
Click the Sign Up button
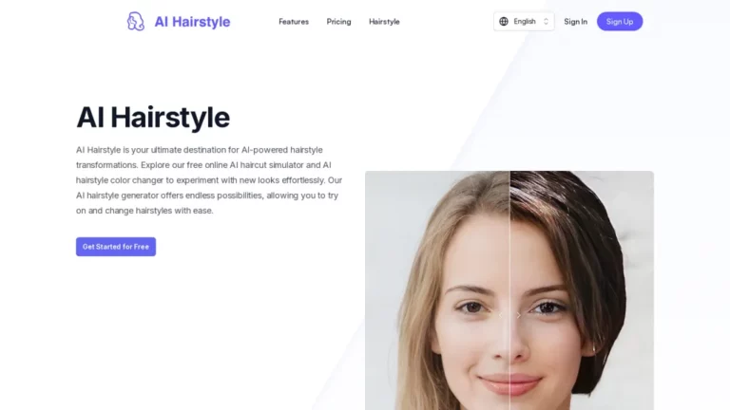pyautogui.click(x=620, y=22)
